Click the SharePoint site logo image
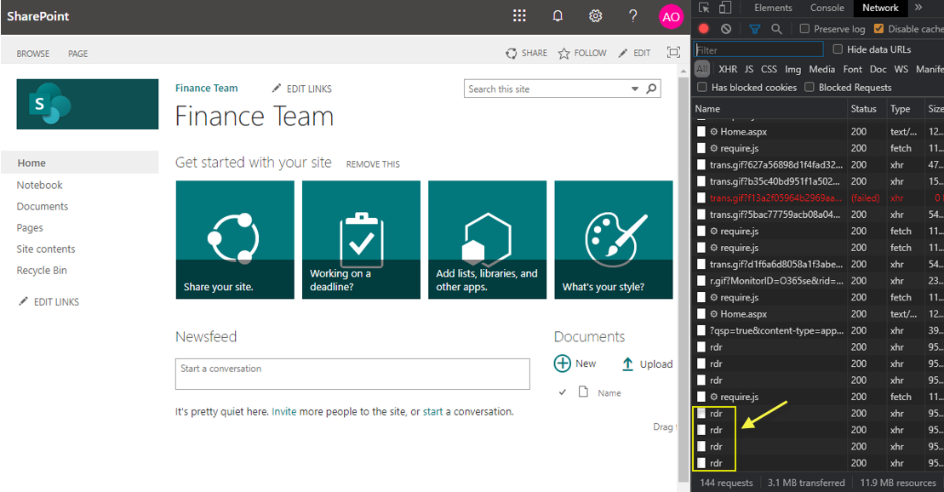 [88, 104]
